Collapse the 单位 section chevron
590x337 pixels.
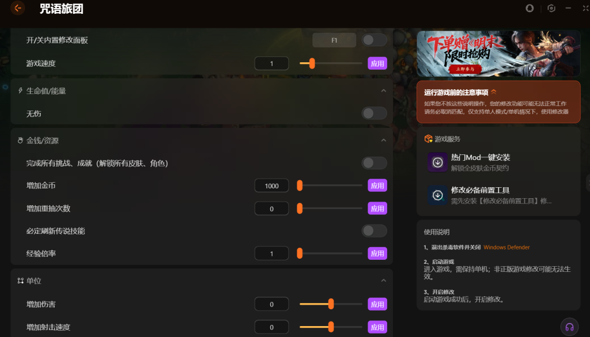click(x=383, y=281)
